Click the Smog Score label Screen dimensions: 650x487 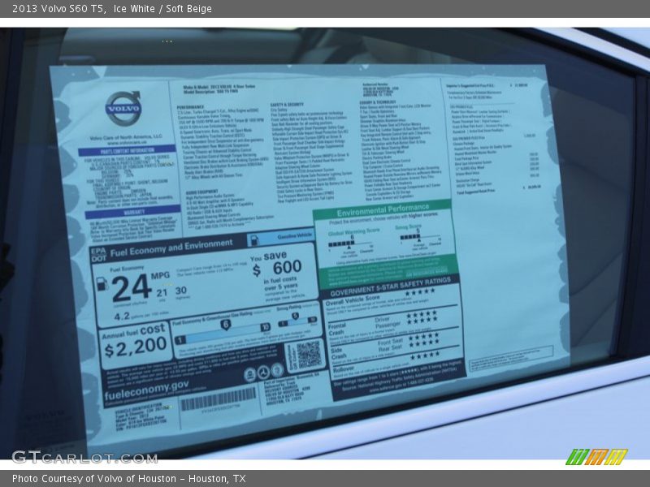(408, 227)
